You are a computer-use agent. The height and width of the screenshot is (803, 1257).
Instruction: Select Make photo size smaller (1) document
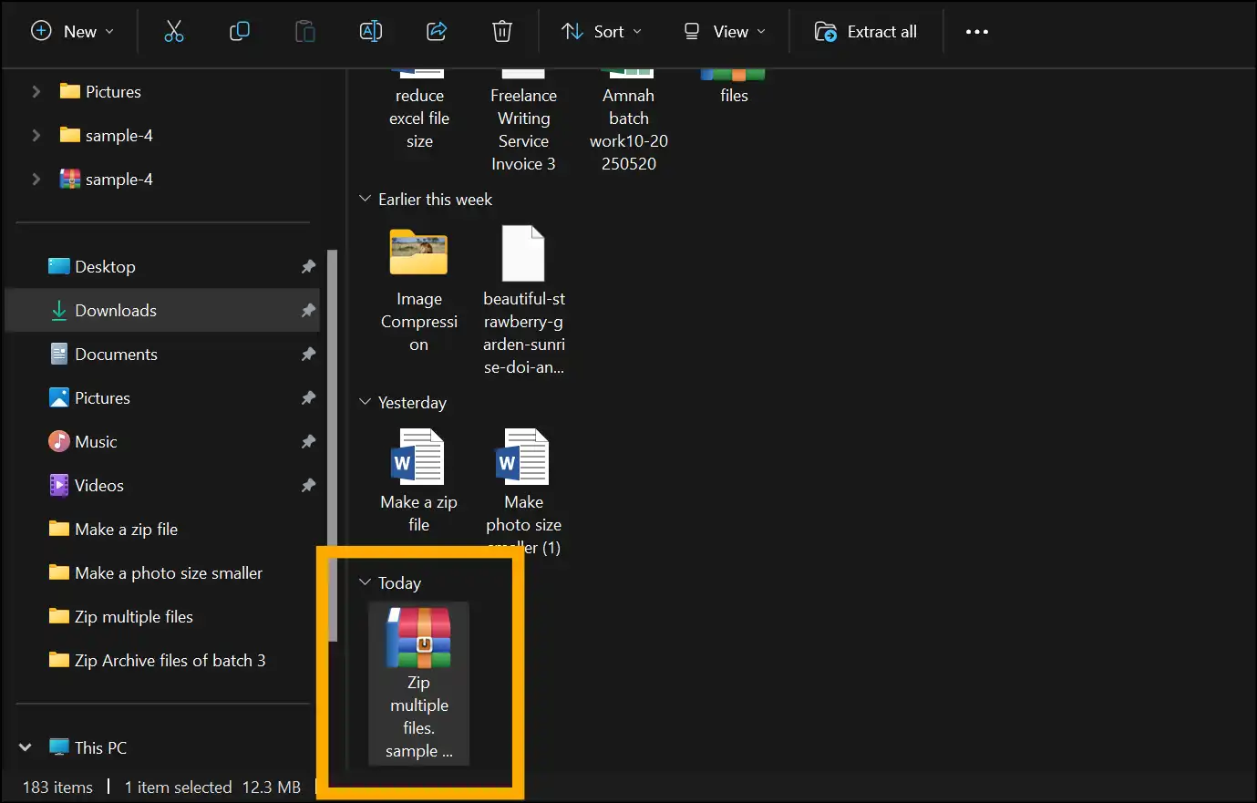pyautogui.click(x=524, y=492)
